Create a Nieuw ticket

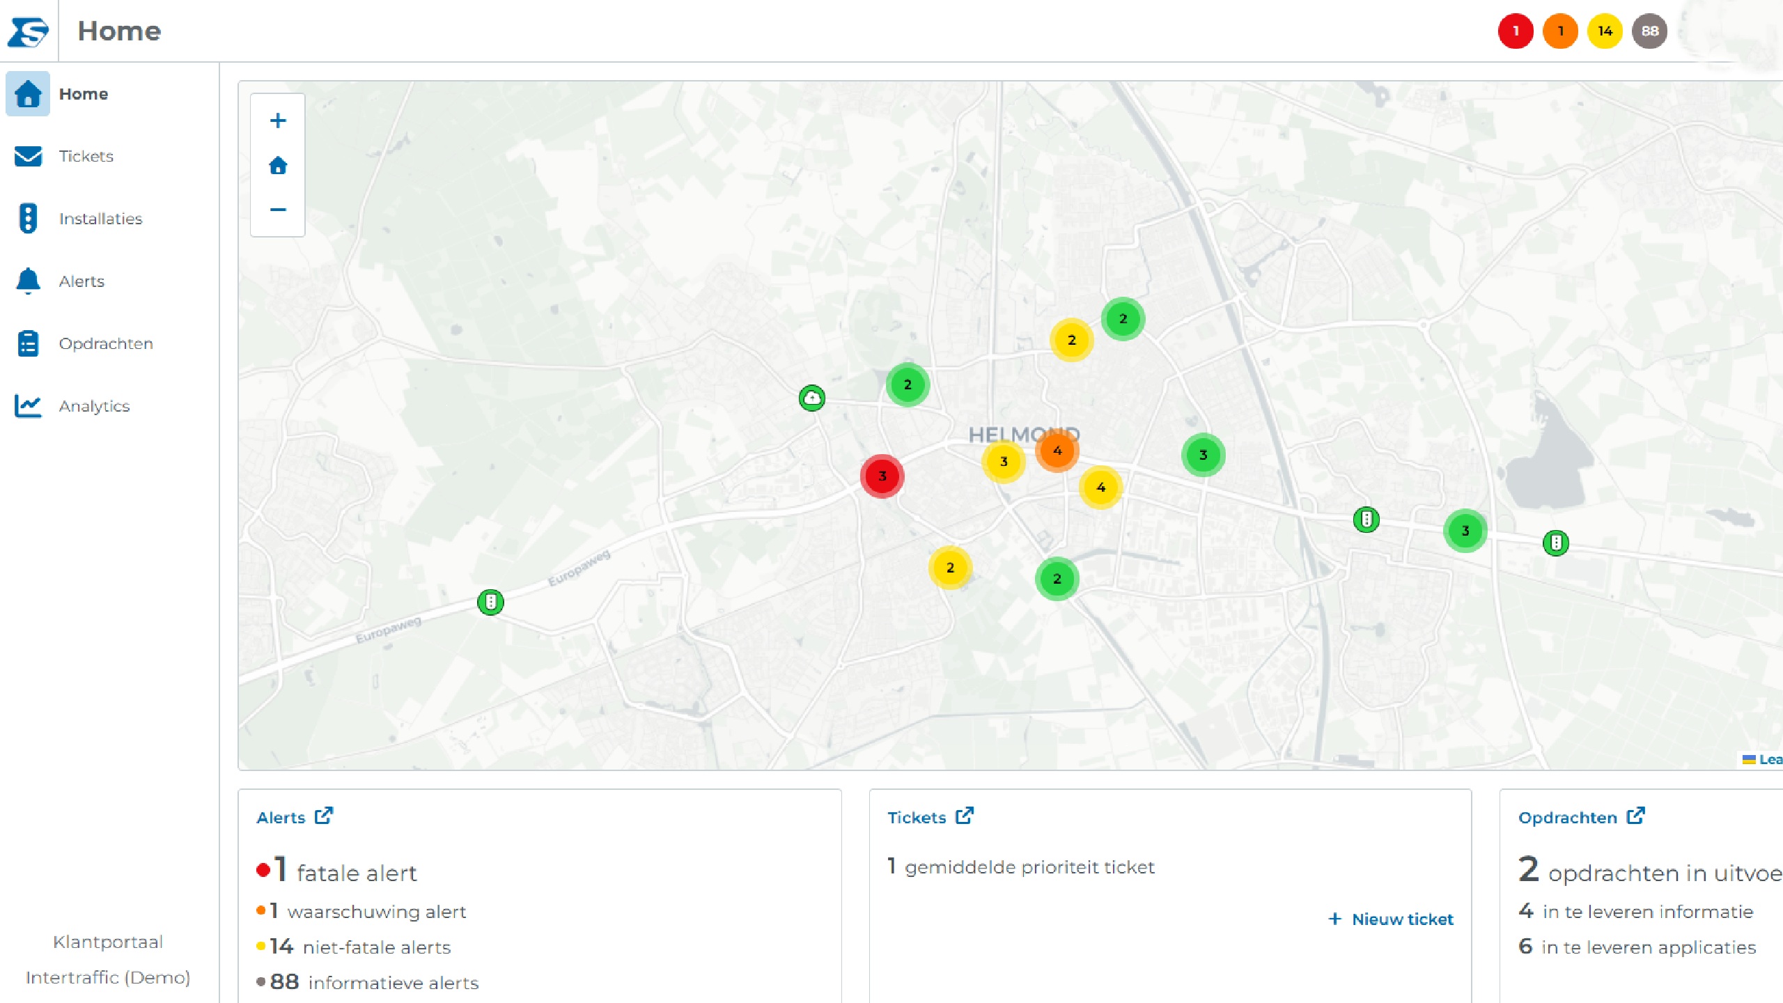[x=1391, y=919]
